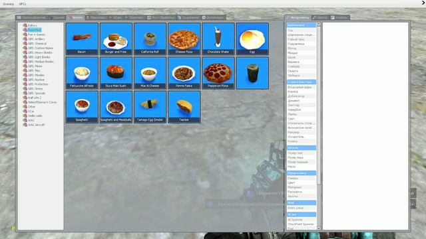The height and width of the screenshot is (239, 426).
Task: Click the tool list scroll-down arrow
Action: point(319,228)
